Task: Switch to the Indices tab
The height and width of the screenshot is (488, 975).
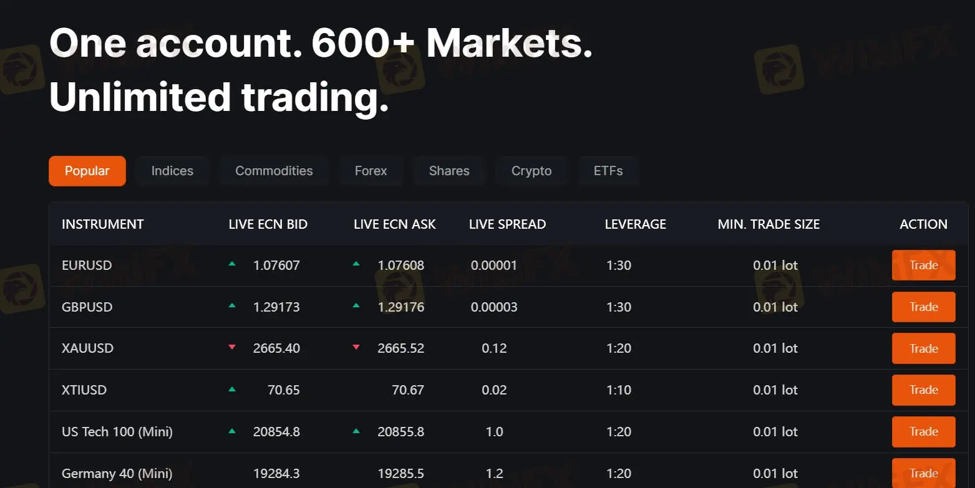Action: [x=172, y=171]
